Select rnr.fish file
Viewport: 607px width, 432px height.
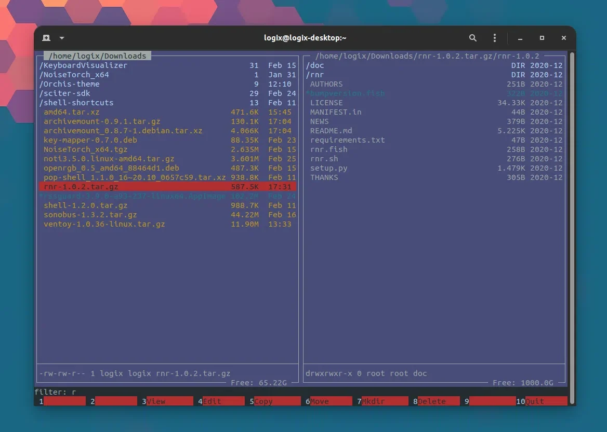pos(434,149)
